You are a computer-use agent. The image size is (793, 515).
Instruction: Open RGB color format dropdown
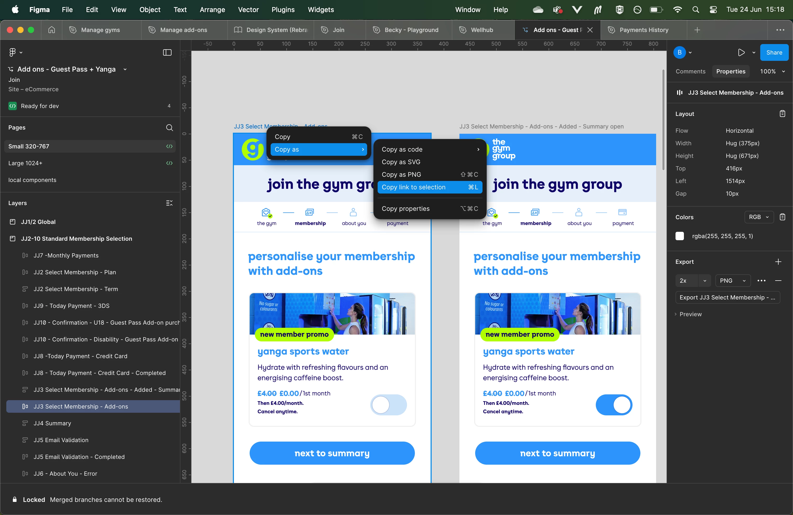click(759, 217)
